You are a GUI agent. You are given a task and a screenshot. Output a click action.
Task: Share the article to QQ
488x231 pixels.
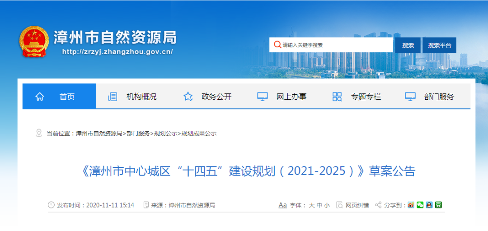pos(429,205)
